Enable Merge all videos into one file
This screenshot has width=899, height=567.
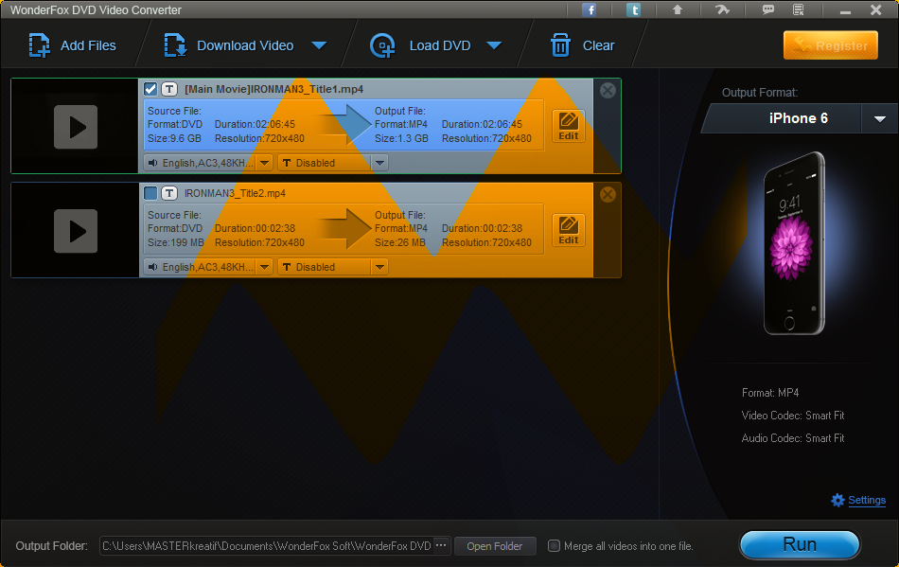pyautogui.click(x=554, y=546)
